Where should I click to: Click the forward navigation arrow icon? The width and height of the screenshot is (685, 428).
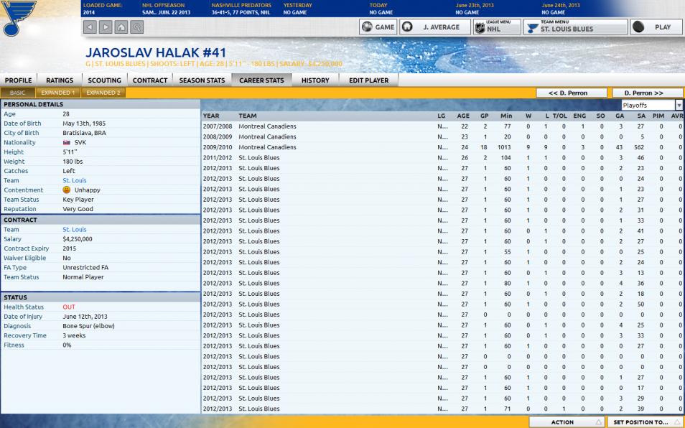click(106, 28)
